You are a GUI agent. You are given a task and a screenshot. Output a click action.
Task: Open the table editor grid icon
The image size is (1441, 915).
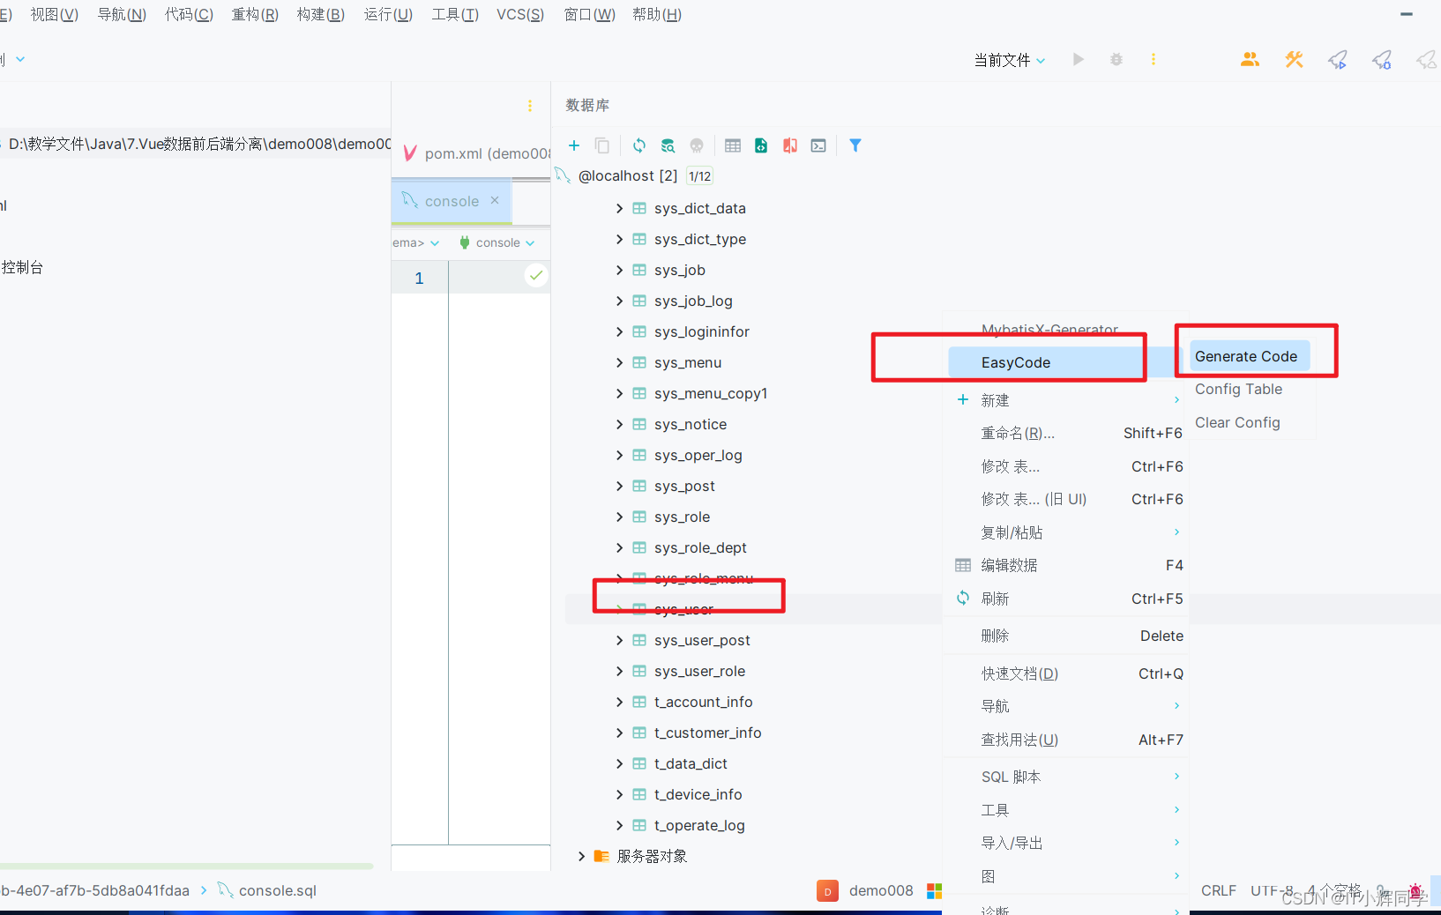click(x=733, y=145)
